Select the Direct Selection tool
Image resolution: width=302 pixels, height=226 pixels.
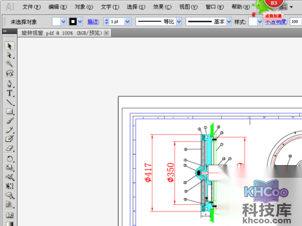pyautogui.click(x=10, y=55)
